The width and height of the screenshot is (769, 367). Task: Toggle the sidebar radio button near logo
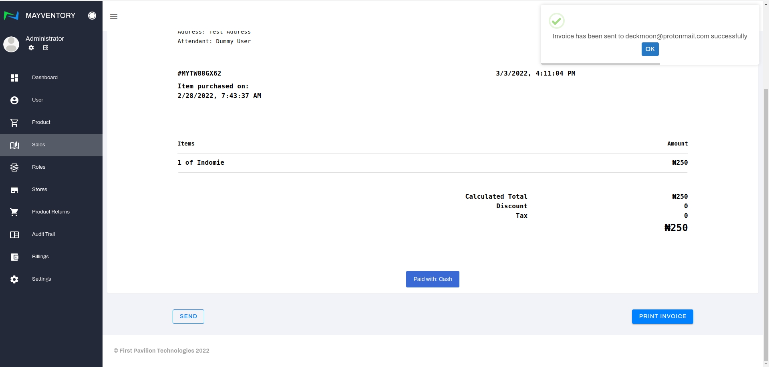tap(92, 16)
